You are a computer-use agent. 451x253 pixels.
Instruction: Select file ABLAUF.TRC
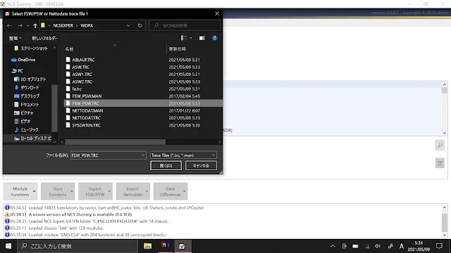tap(83, 60)
